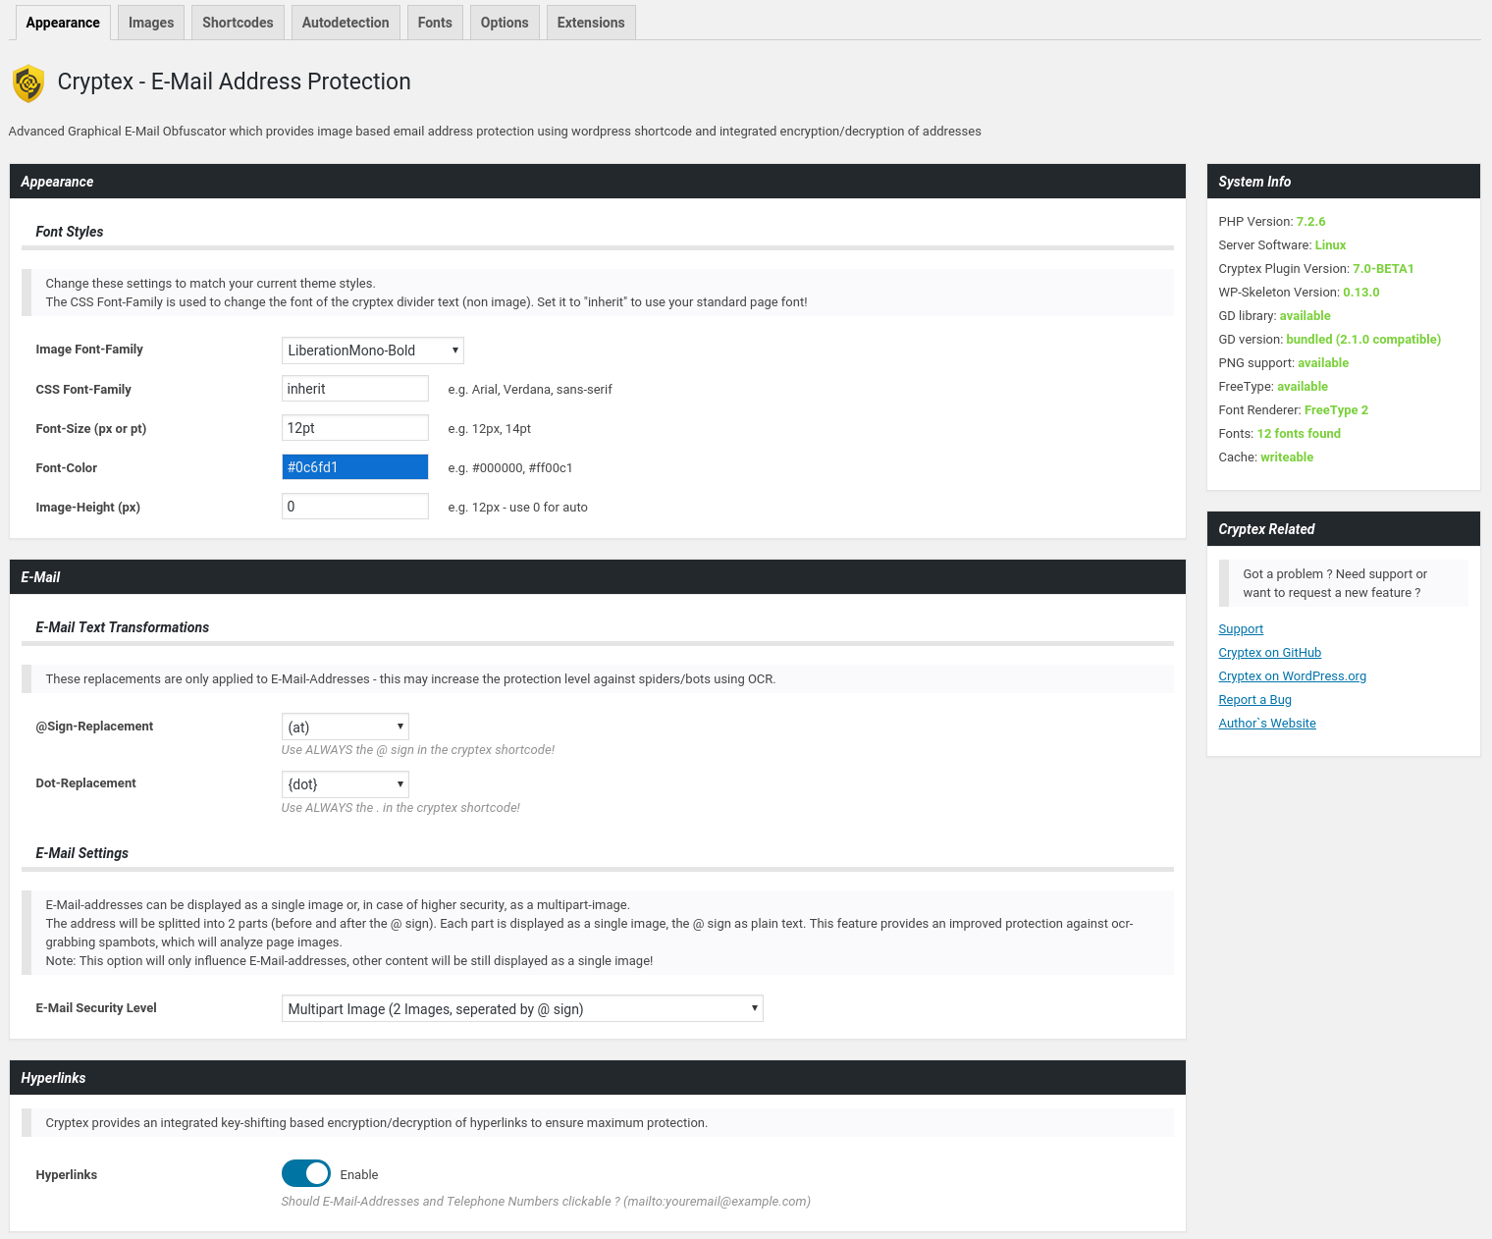This screenshot has width=1492, height=1239.
Task: Click the 'Font Styles' section heading
Action: point(70,232)
